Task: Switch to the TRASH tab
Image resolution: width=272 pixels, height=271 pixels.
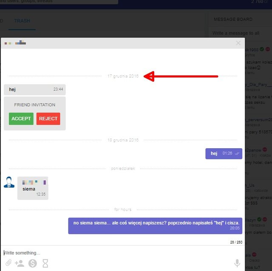Action: [x=22, y=21]
